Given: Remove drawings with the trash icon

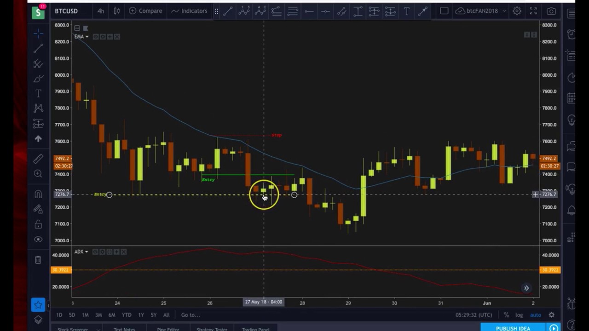Looking at the screenshot, I should (x=38, y=260).
